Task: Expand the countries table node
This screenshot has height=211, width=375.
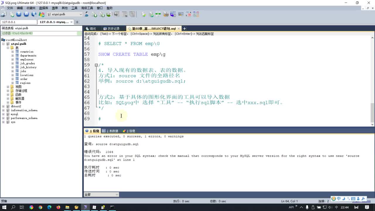Action: pos(13,52)
